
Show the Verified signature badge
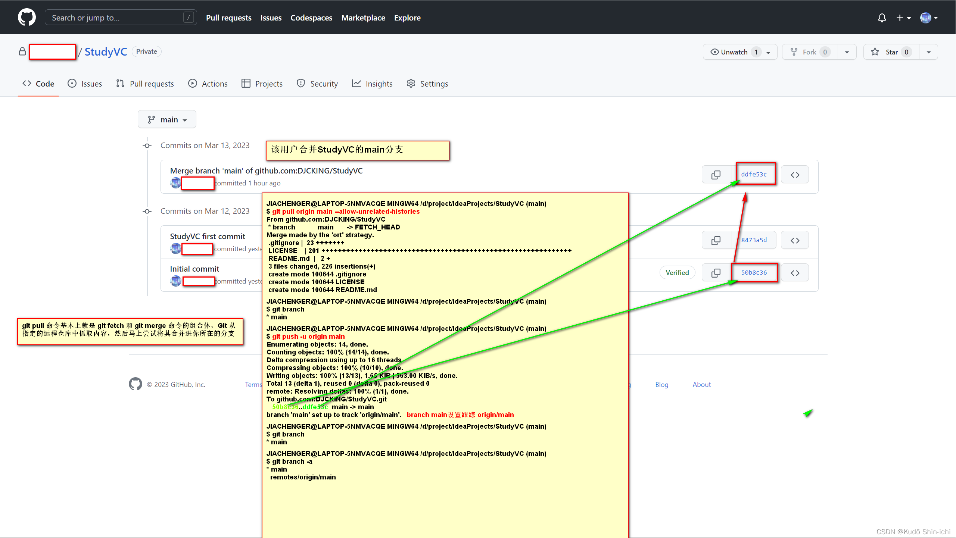click(x=677, y=272)
